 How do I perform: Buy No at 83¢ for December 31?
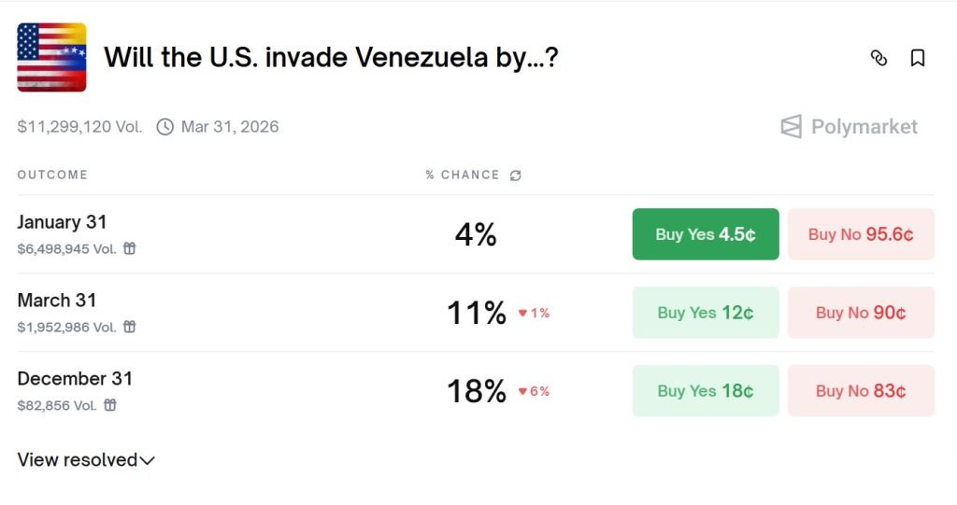tap(861, 391)
